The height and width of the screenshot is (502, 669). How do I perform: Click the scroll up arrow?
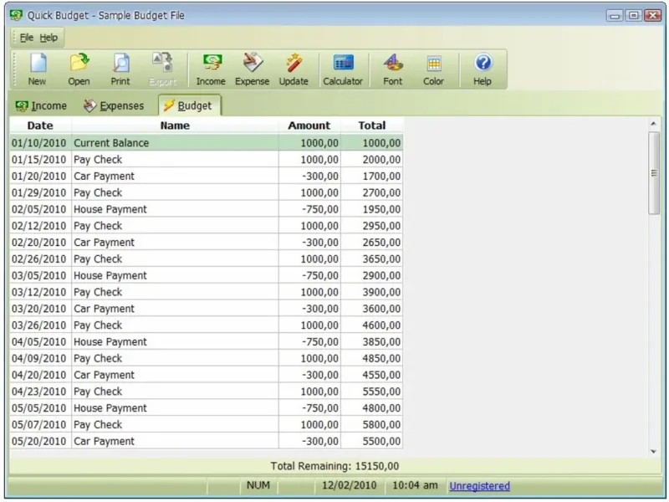[654, 124]
